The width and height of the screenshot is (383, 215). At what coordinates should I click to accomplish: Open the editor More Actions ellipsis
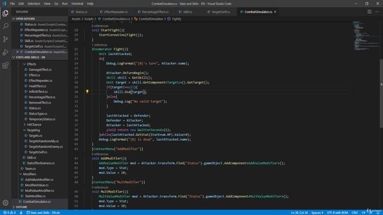pos(377,12)
